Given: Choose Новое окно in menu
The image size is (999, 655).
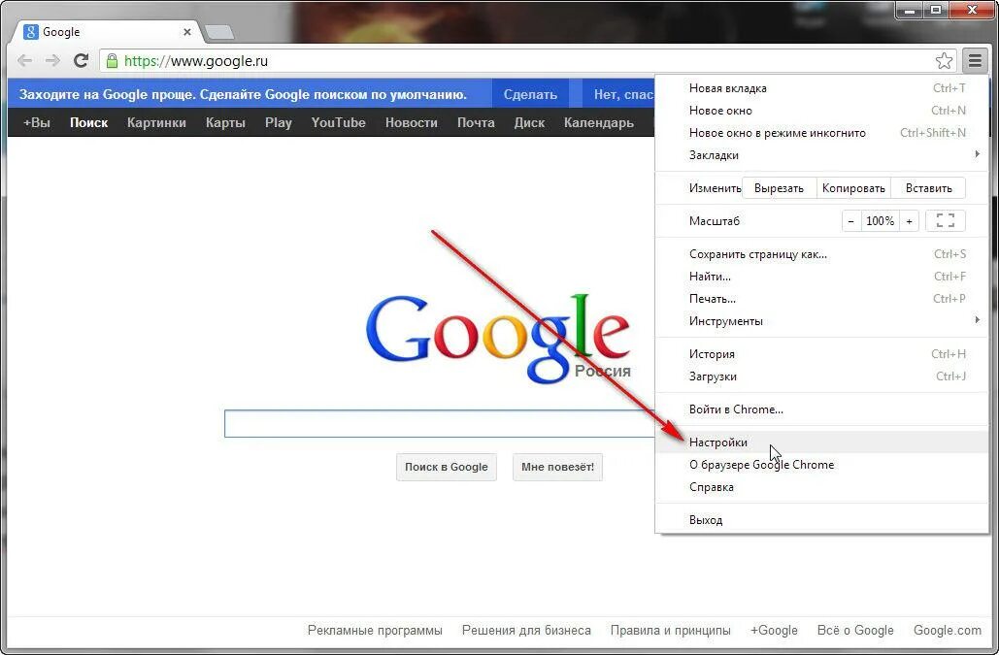Looking at the screenshot, I should point(822,110).
